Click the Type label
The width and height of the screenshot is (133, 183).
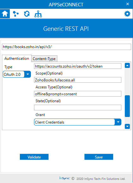click(8, 67)
